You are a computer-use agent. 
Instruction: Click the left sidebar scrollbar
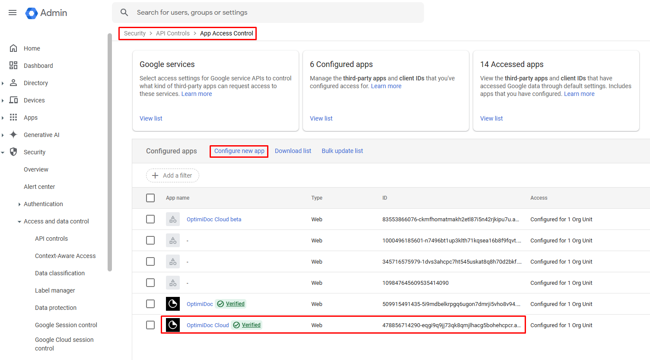(x=110, y=153)
